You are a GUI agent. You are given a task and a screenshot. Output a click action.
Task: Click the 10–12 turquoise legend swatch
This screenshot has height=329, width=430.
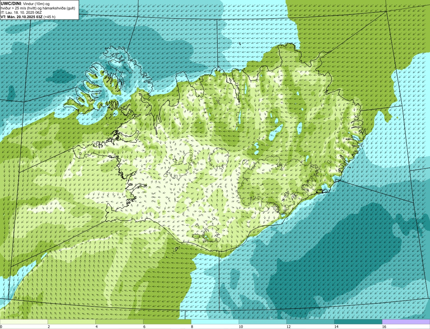(x=263, y=322)
